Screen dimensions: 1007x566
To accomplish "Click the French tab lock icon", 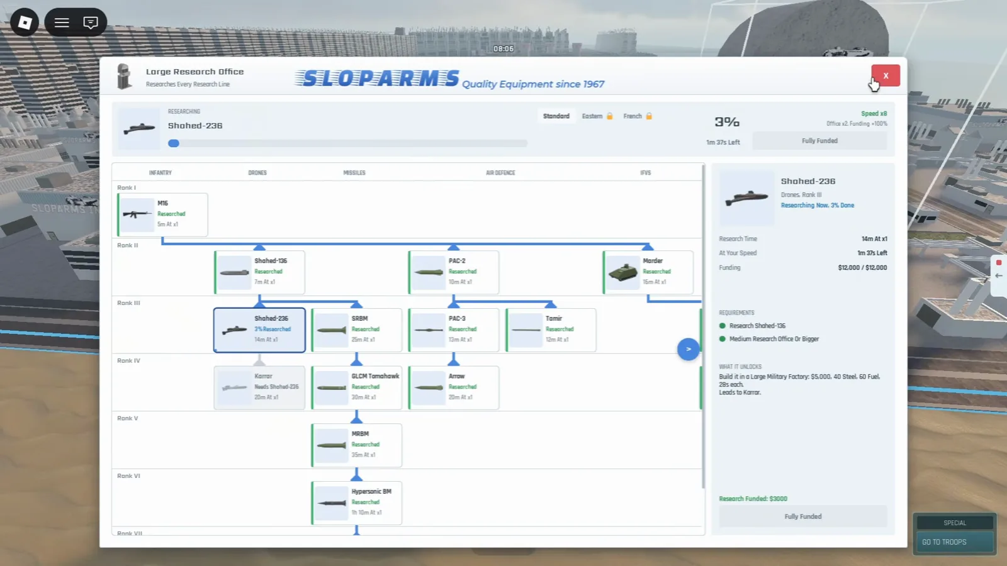I will coord(649,116).
